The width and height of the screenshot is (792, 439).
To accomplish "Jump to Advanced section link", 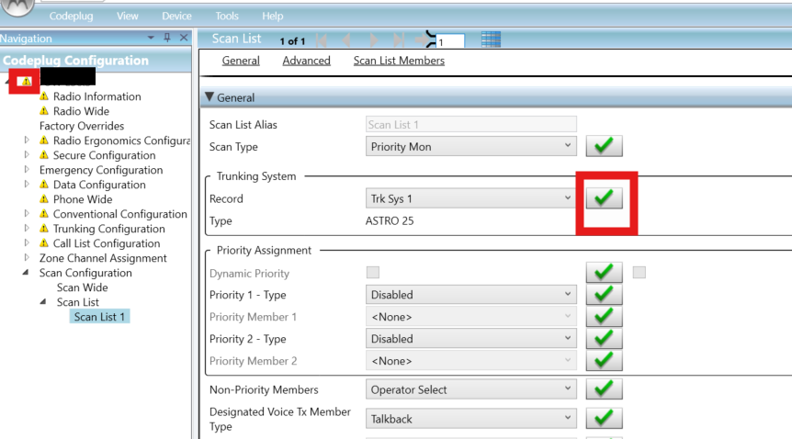I will click(x=306, y=61).
